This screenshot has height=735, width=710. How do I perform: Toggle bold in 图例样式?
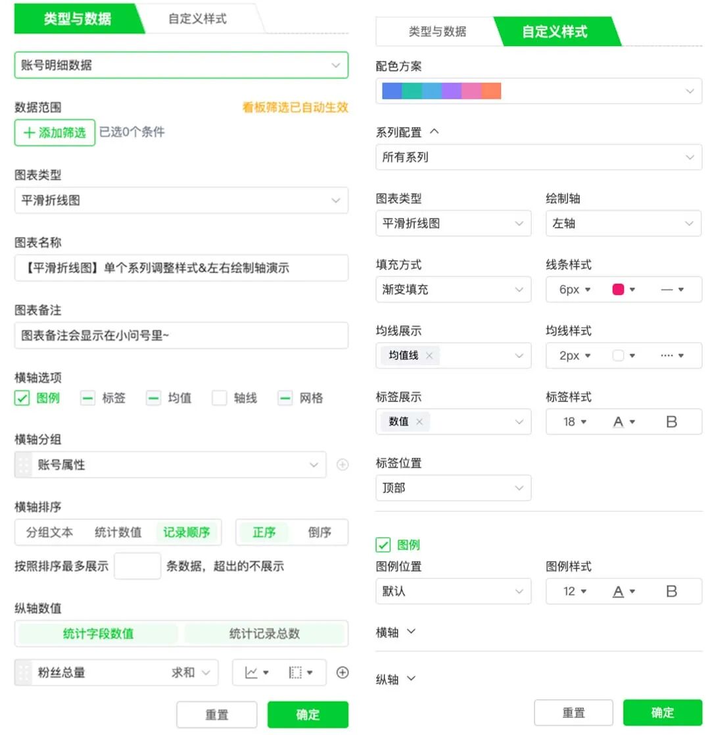671,591
